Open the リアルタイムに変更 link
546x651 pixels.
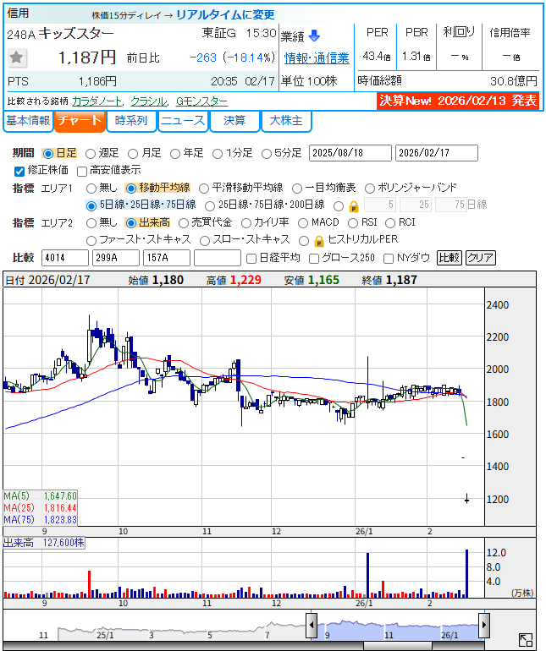[x=225, y=15]
